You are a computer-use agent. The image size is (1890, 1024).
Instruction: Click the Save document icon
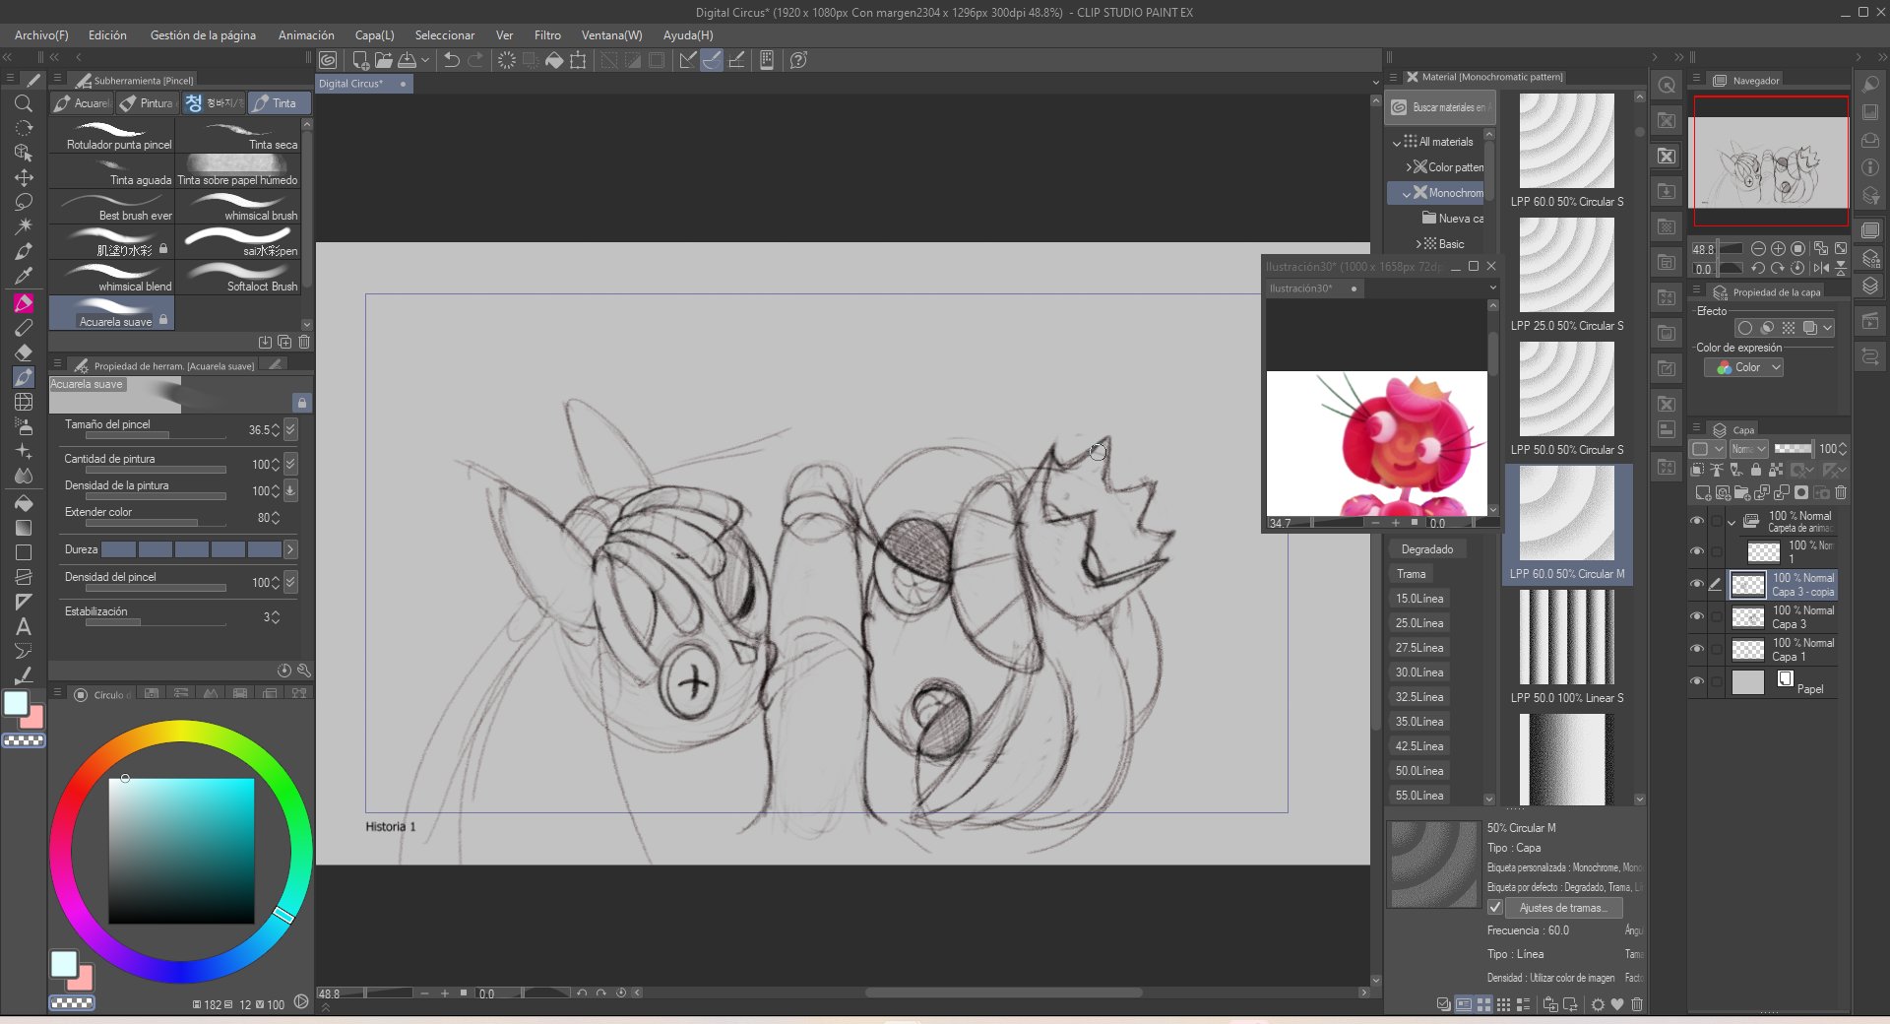click(x=406, y=60)
